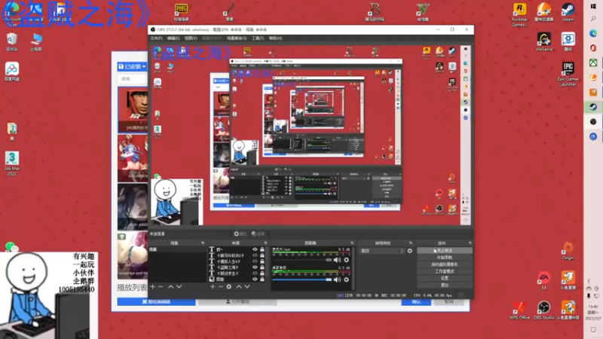Open the 文件(F) menu in OBS
This screenshot has height=339, width=603.
tap(156, 38)
